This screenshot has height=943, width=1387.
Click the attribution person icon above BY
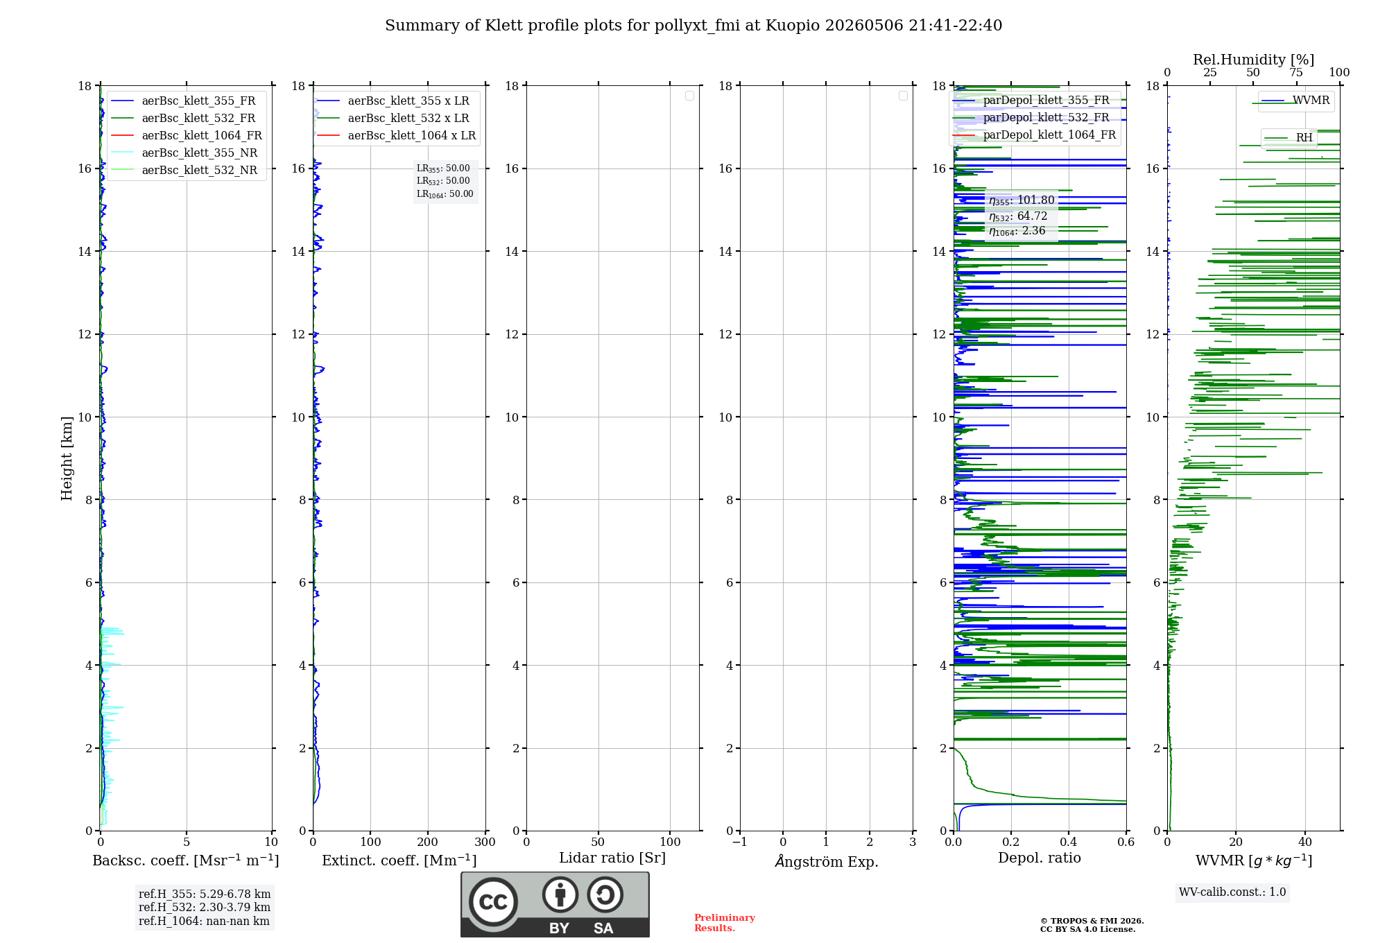click(560, 894)
